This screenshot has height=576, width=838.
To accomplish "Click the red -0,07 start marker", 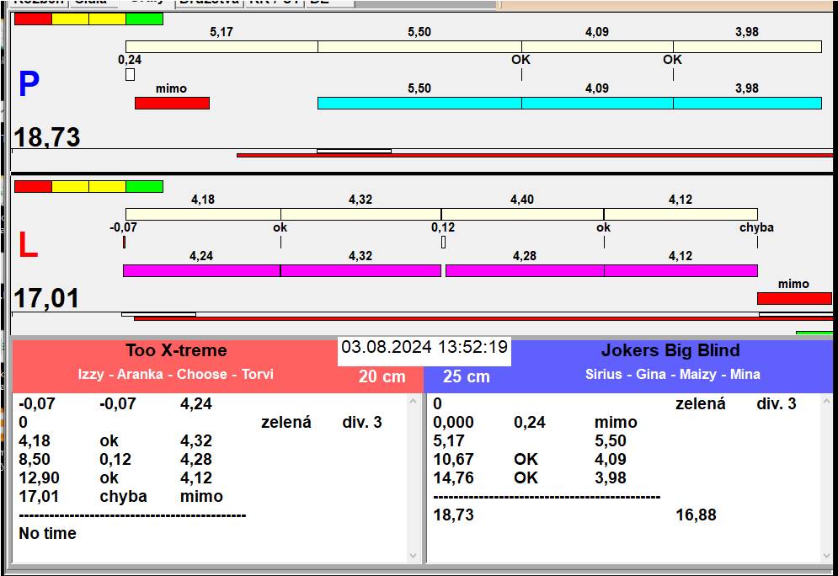I will click(x=124, y=243).
